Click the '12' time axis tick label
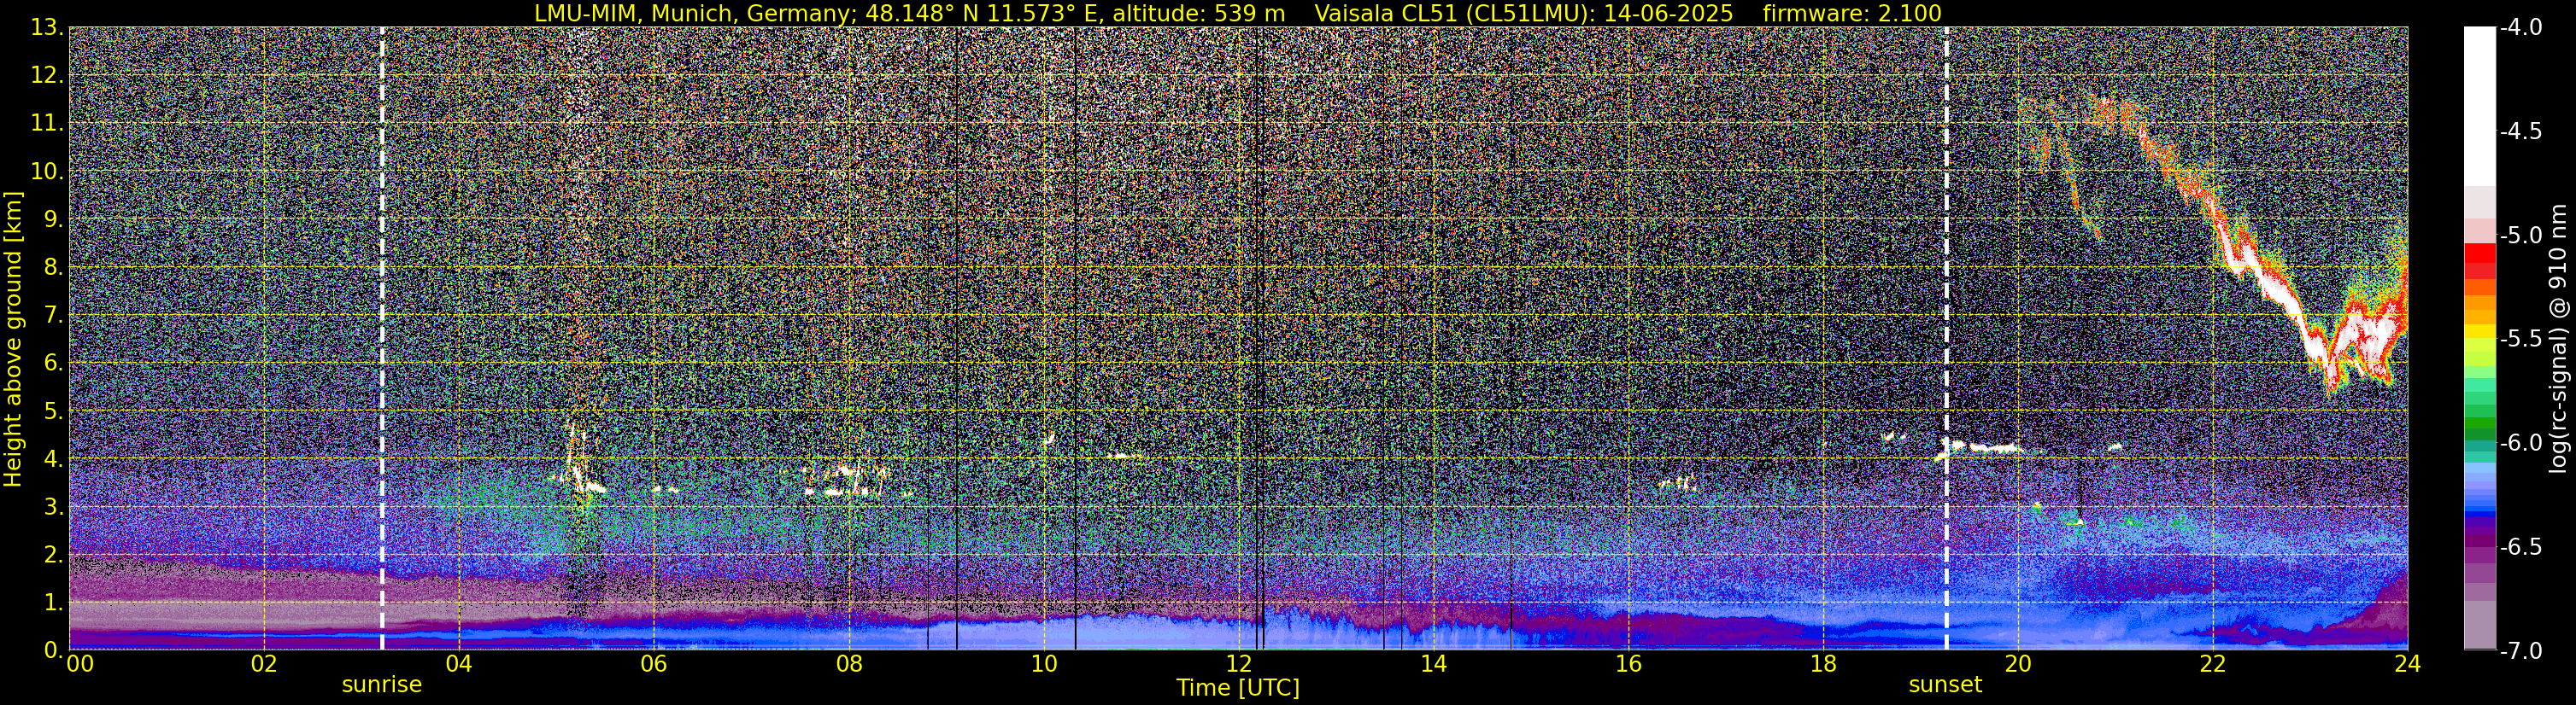 (x=1238, y=664)
